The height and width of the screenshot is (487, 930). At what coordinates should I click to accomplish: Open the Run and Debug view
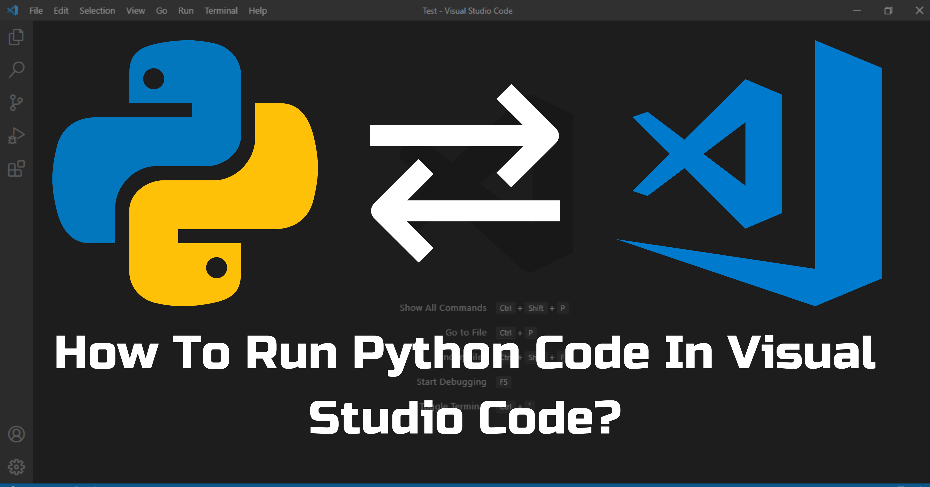click(x=16, y=136)
